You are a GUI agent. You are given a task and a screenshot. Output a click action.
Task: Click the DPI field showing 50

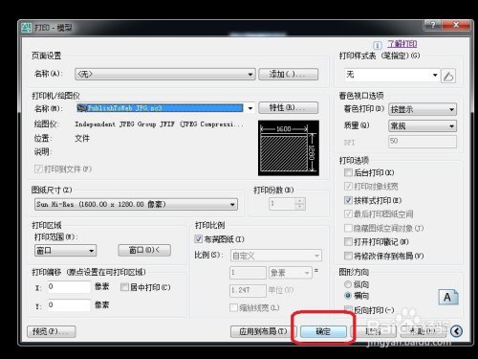coord(423,142)
